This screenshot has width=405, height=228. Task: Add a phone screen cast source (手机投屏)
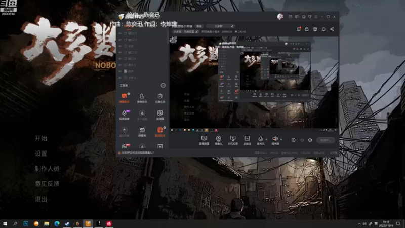pos(233,140)
